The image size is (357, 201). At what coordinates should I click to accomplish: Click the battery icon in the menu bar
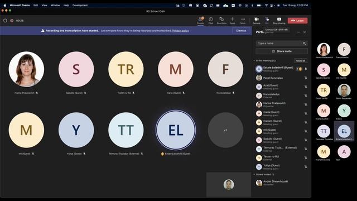tap(259, 5)
